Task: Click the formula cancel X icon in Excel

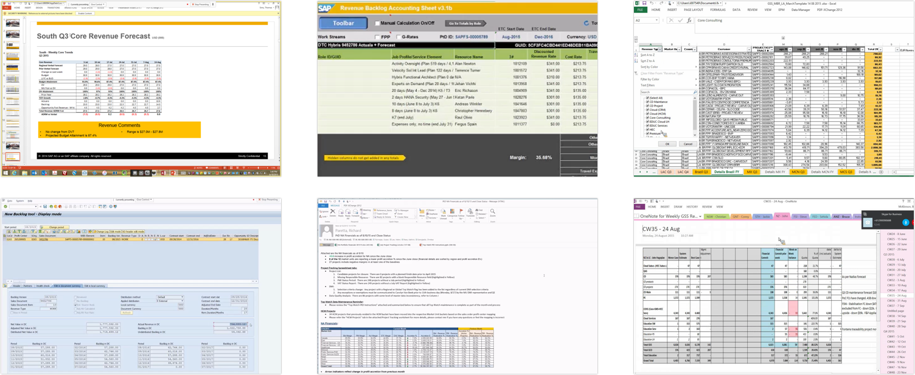Action: (672, 21)
